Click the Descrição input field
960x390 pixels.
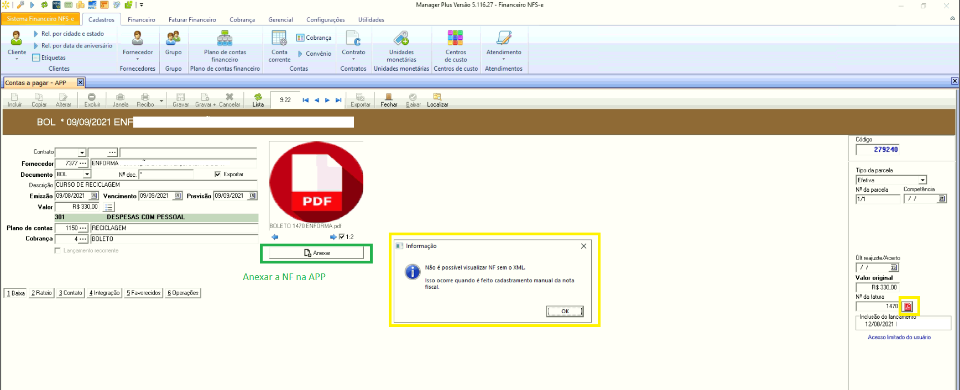(156, 185)
